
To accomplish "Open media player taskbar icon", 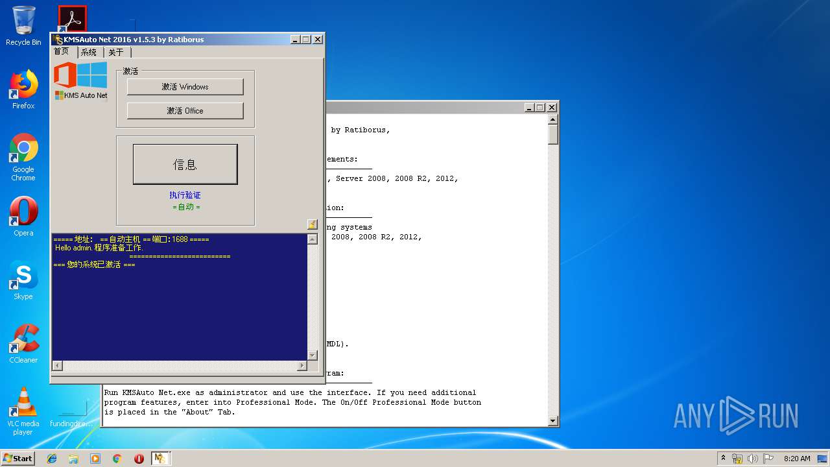I will point(95,459).
